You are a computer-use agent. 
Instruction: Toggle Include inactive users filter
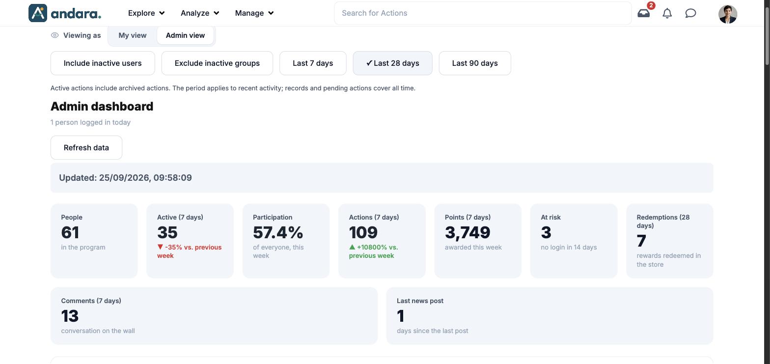point(103,63)
